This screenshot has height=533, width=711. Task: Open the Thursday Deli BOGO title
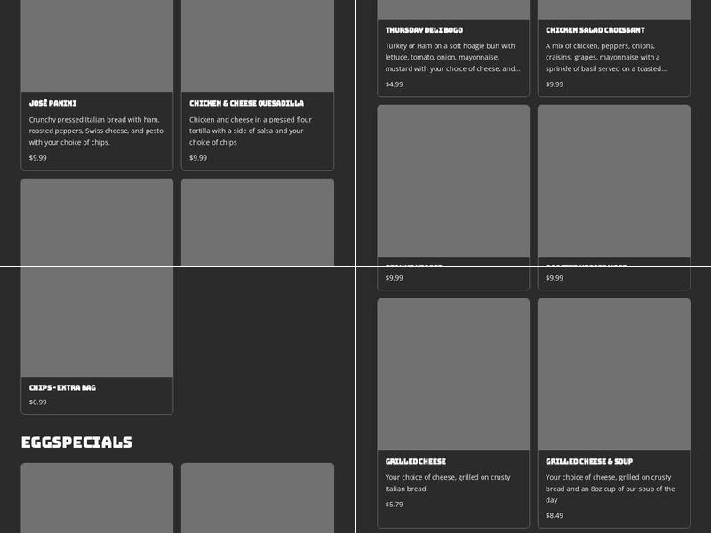pyautogui.click(x=424, y=30)
